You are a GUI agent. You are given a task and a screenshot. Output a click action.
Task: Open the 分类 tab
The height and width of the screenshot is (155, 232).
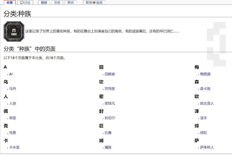(10, 3)
